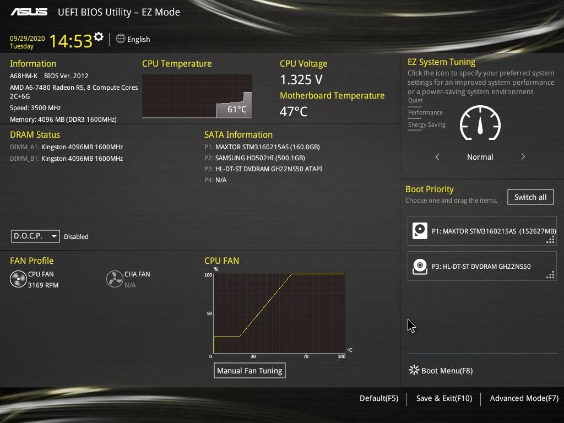
Task: Select next tuning mode with right arrow
Action: pyautogui.click(x=523, y=157)
